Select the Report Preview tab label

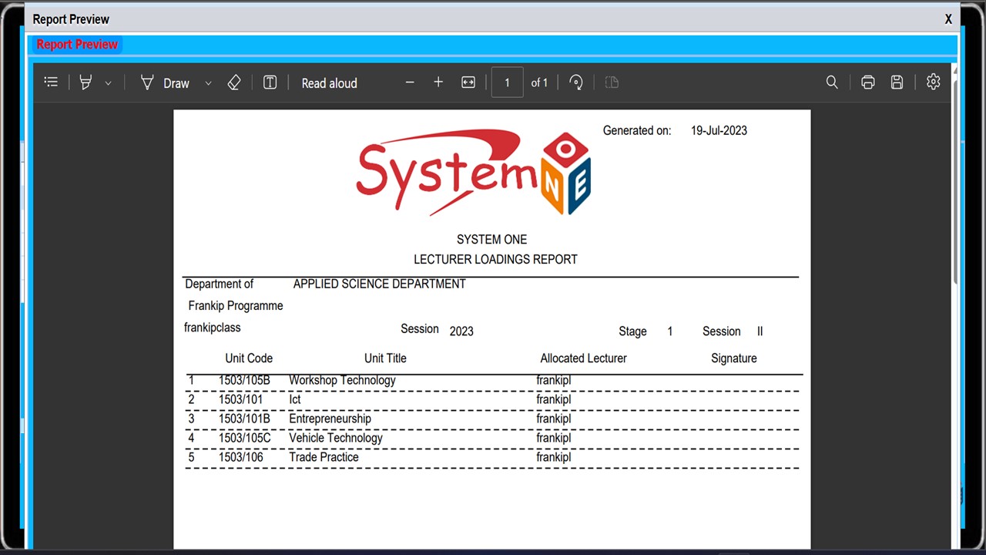(77, 45)
